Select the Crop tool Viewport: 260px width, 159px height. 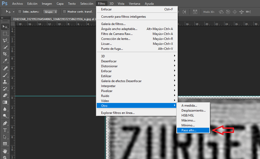point(5,54)
